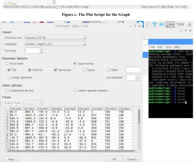
Task: Click the preview vertical scrollbar thumb
Action: (139, 116)
